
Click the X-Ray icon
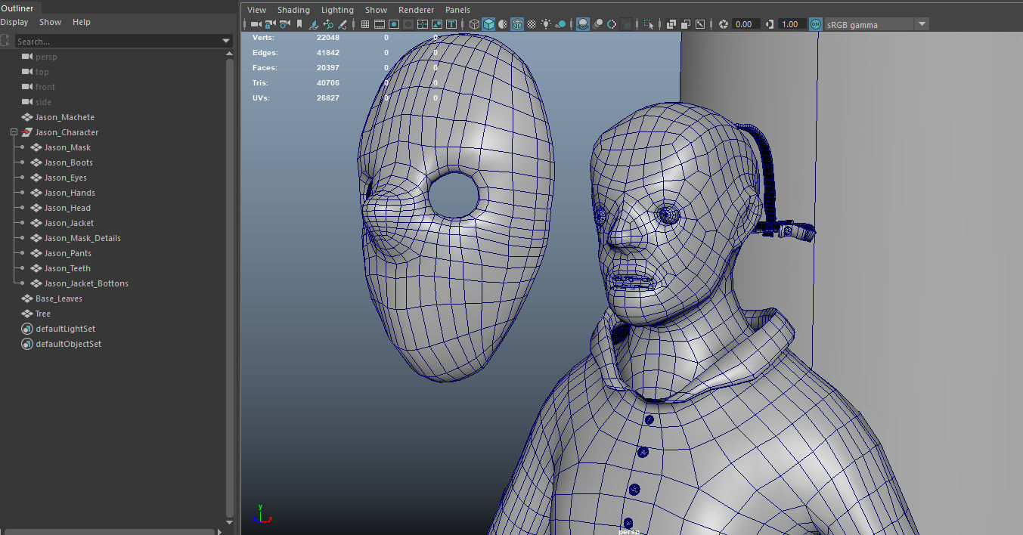click(x=671, y=24)
